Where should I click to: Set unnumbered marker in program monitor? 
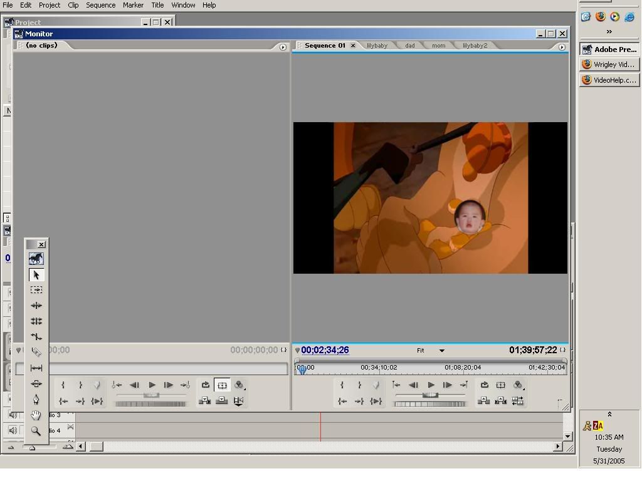point(376,385)
